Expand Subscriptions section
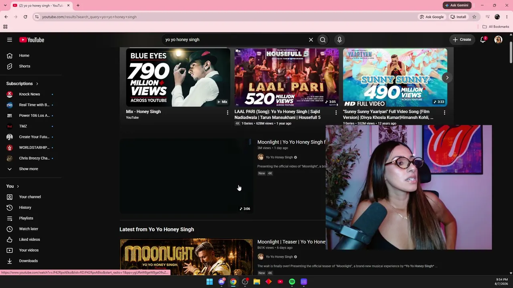The width and height of the screenshot is (513, 288). (x=22, y=84)
